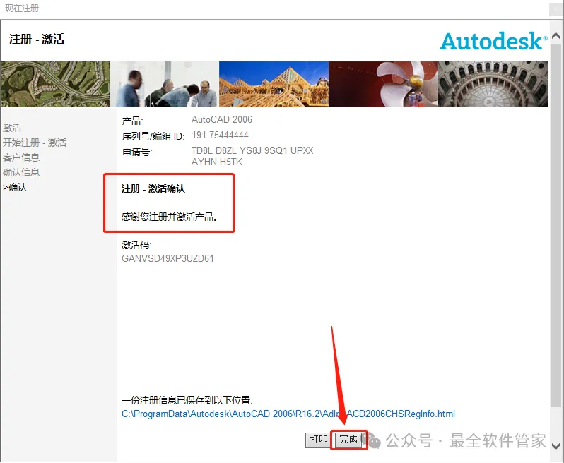Viewport: 564px width, 463px height.
Task: Click the 一份注册信息已保存到以下位置 text
Action: 187,400
